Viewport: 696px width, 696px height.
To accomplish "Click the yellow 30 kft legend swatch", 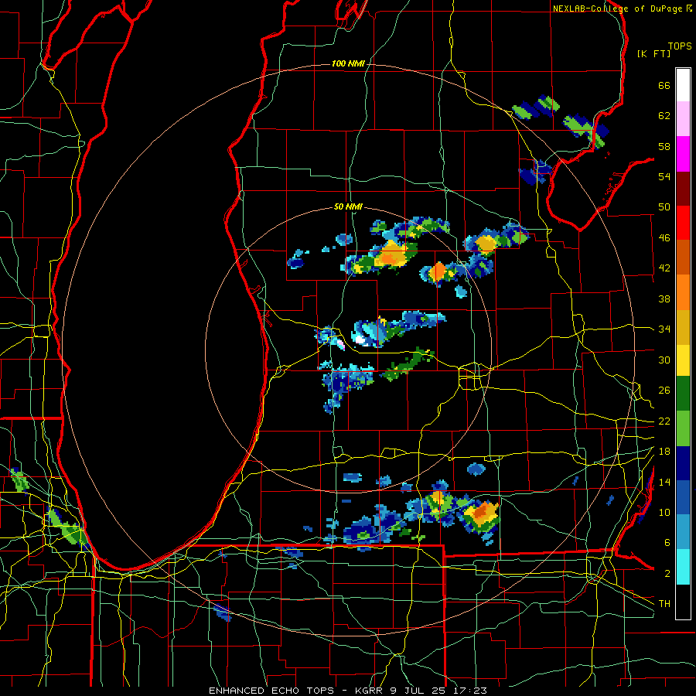I will pyautogui.click(x=683, y=360).
